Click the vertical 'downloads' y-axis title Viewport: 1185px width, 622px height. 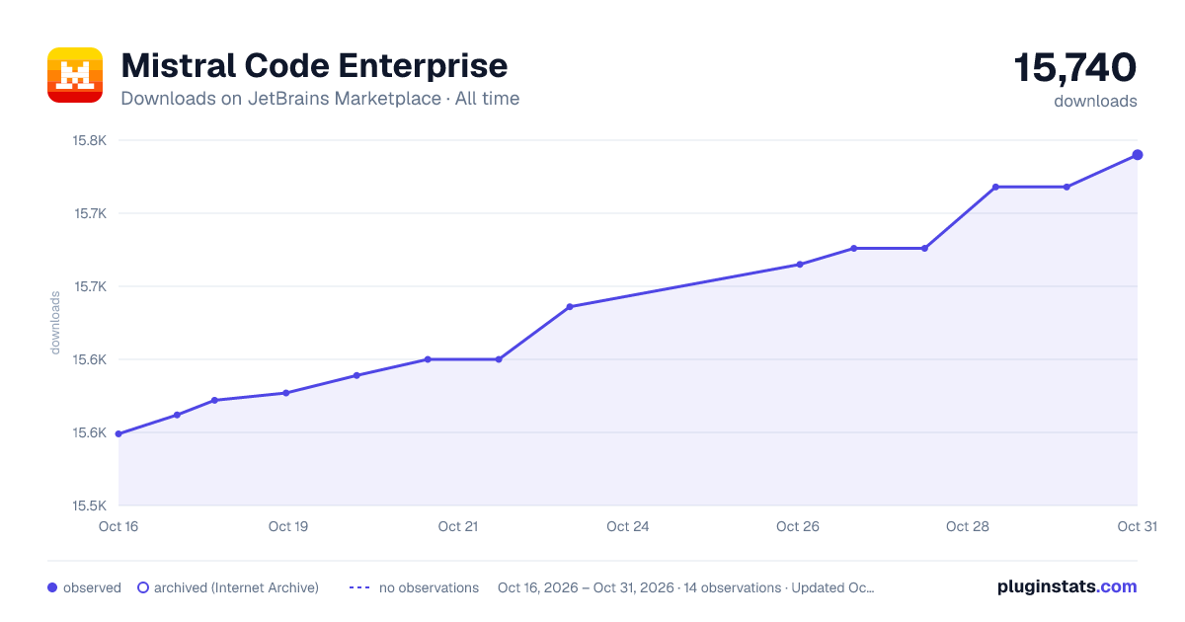(x=56, y=323)
